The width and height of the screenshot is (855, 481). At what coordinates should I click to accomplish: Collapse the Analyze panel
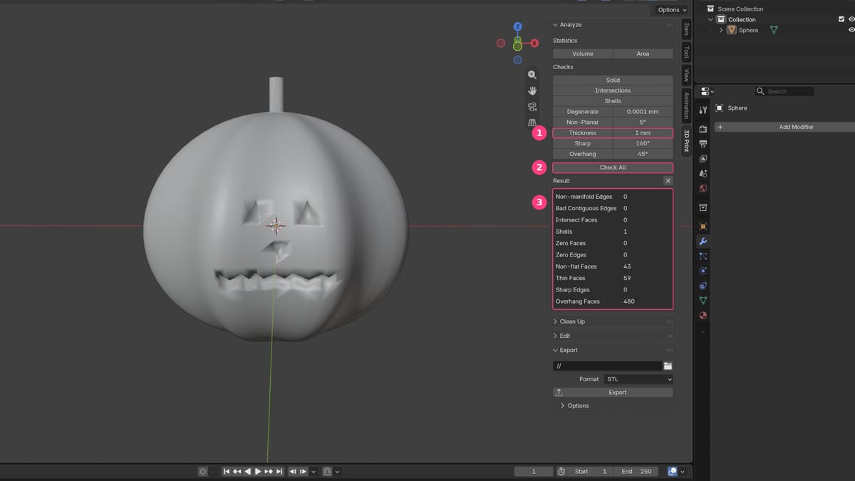pyautogui.click(x=555, y=25)
